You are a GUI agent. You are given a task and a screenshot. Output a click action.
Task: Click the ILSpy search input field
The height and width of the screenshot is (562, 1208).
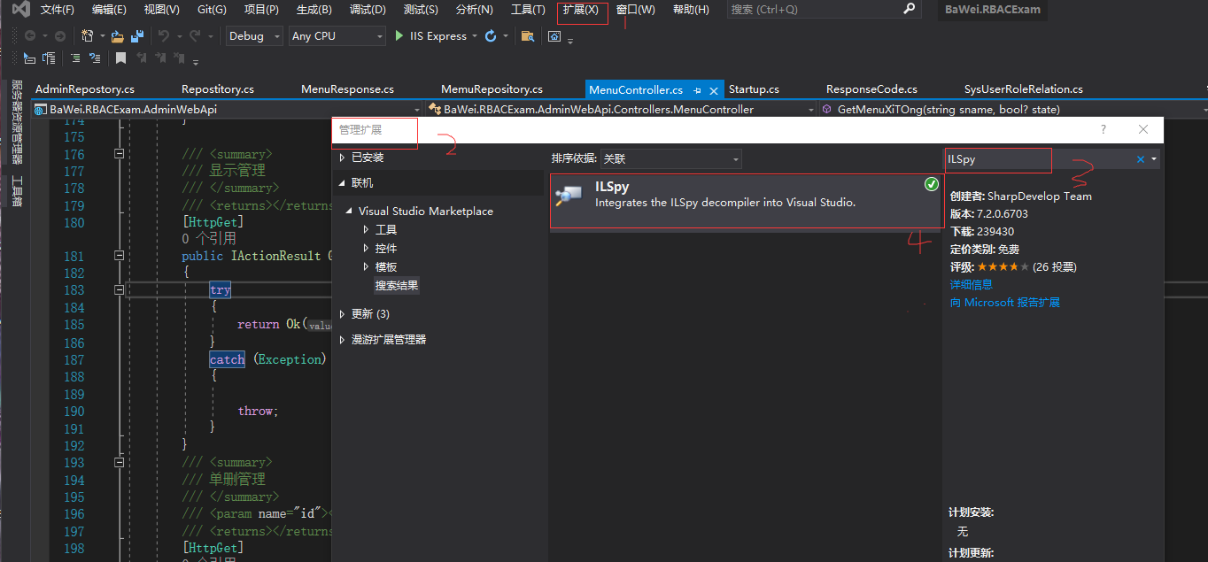tap(1040, 159)
